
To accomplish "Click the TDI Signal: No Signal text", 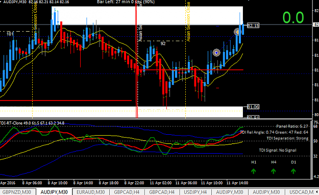I will [x=278, y=150].
